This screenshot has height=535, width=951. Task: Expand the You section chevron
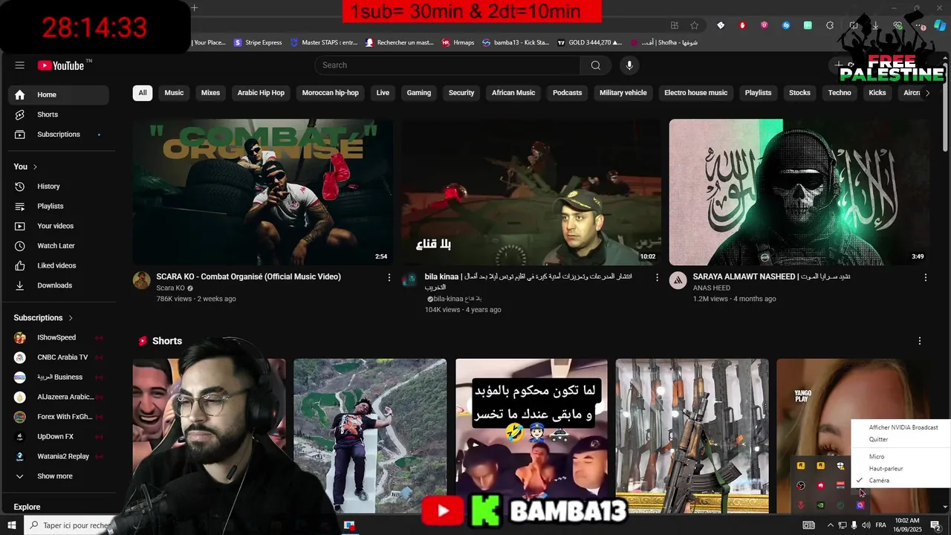35,166
